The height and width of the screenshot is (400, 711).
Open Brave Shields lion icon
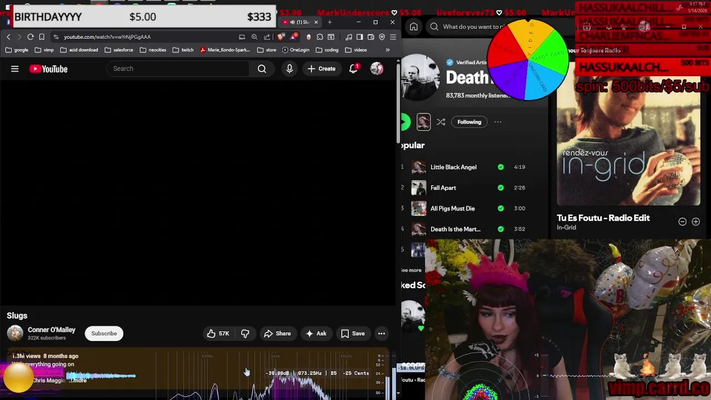pyautogui.click(x=281, y=37)
